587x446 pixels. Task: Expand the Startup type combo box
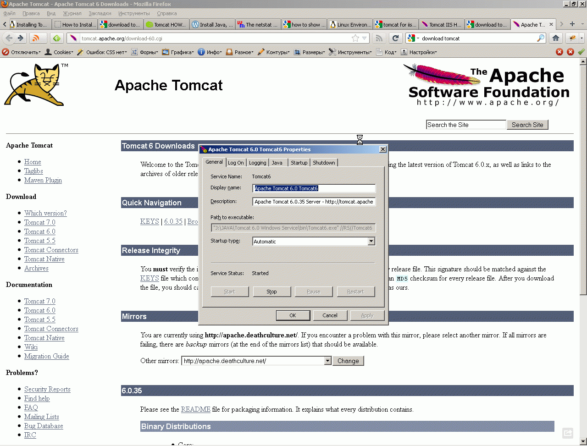click(371, 241)
